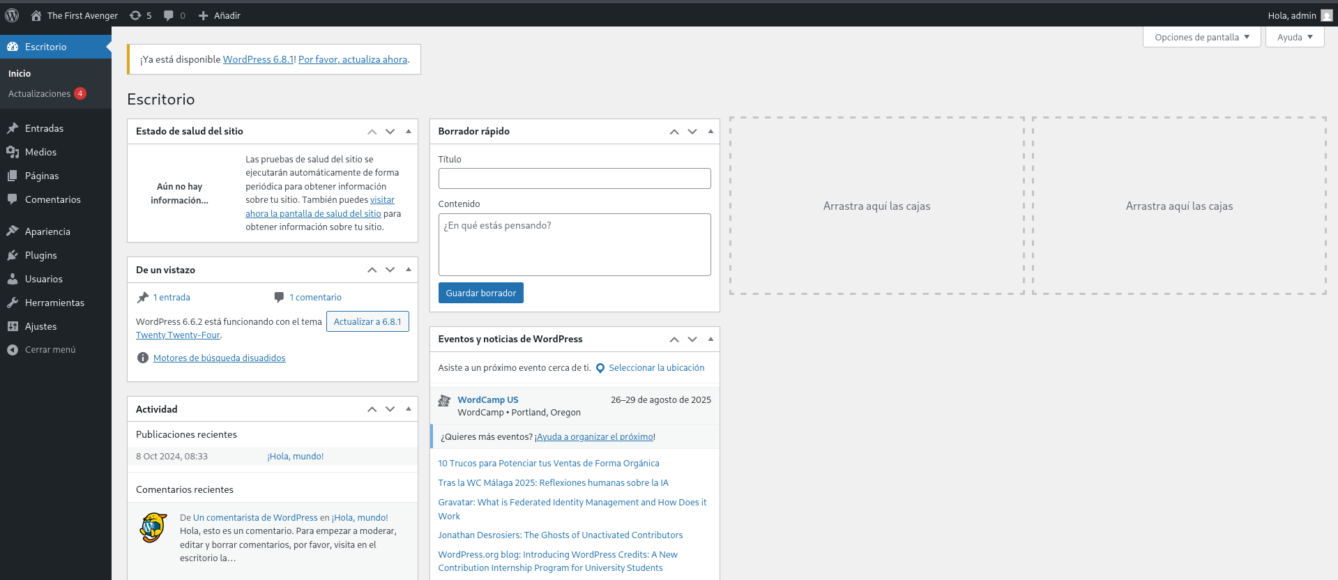Click the Herramientas wrench icon

click(x=13, y=303)
